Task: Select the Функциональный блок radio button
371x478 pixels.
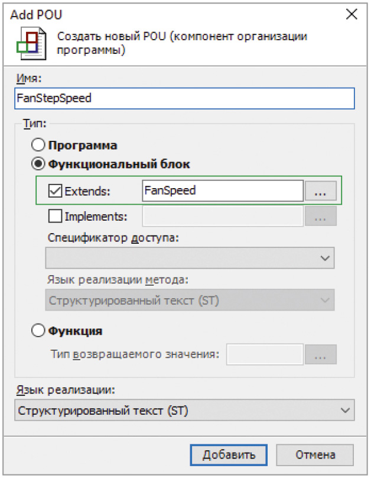Action: [x=38, y=164]
